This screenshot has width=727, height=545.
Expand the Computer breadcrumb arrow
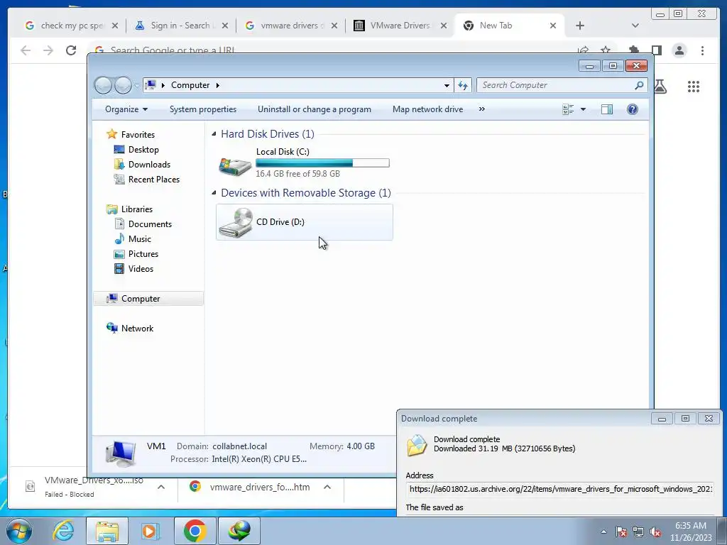217,85
